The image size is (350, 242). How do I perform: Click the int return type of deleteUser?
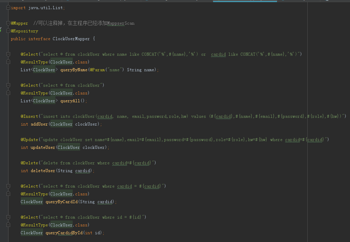(x=24, y=171)
